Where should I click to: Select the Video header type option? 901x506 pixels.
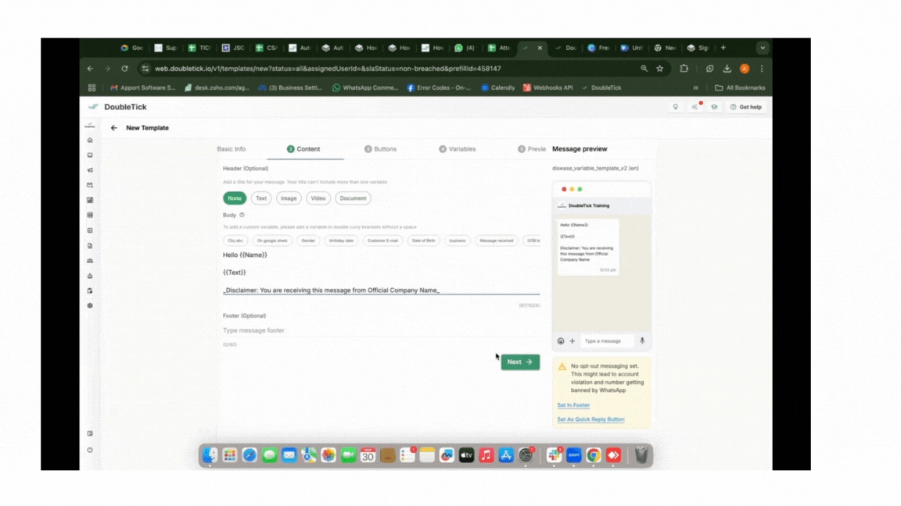pos(318,198)
